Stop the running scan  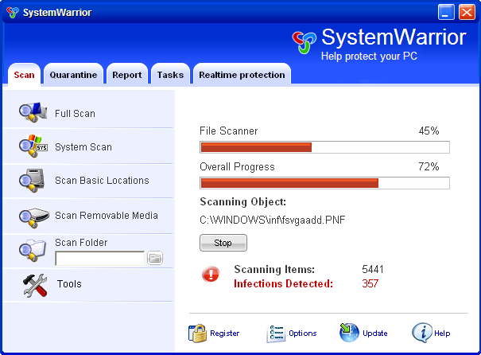pyautogui.click(x=223, y=243)
